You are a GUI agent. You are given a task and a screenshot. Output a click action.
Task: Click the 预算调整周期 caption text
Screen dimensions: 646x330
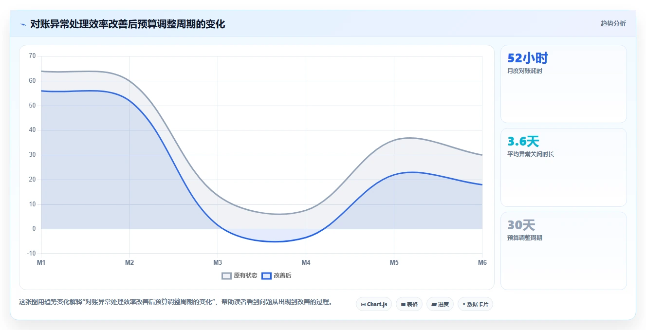tap(525, 238)
